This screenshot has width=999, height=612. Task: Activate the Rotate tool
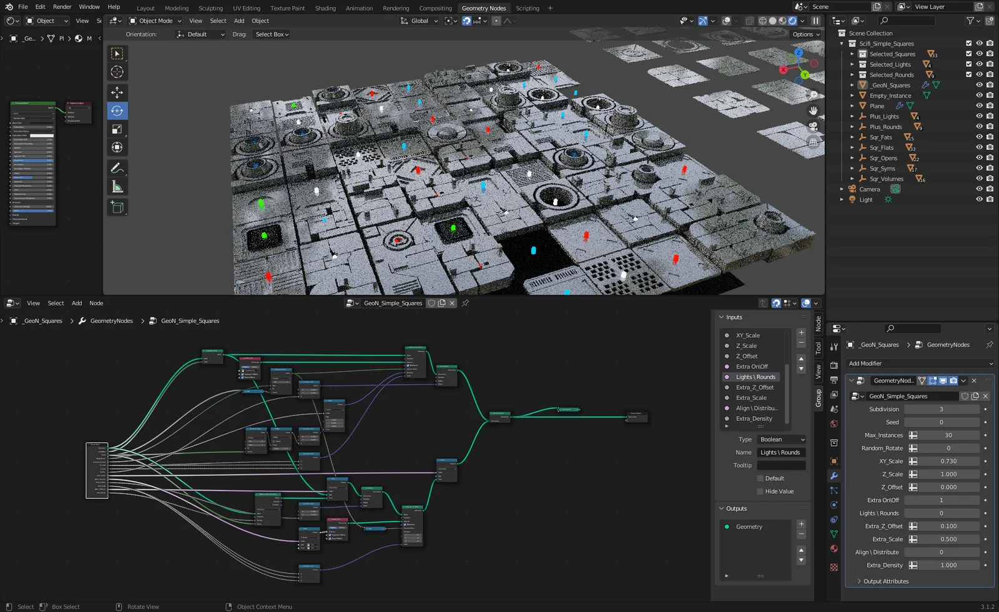pos(117,111)
